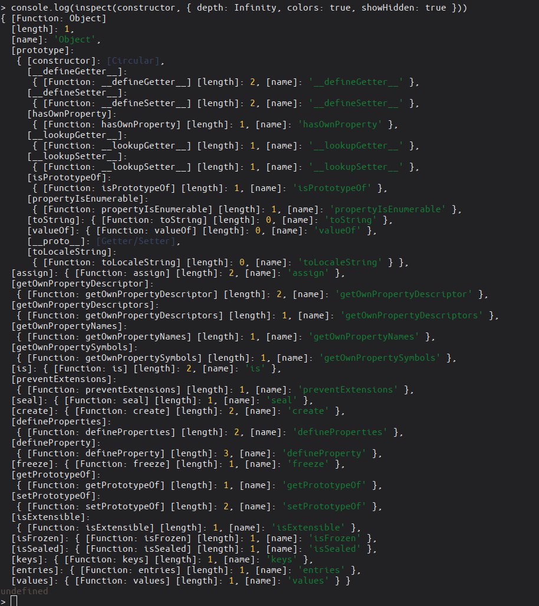Click '[Function: assign]' text

[x=122, y=273]
